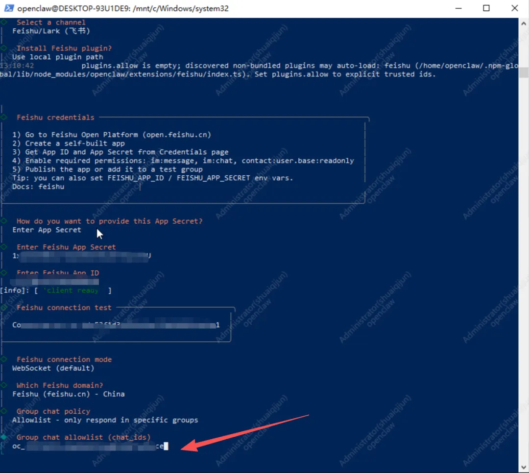
Task: Click the 13:10:42 timestamp
Action: (x=17, y=66)
